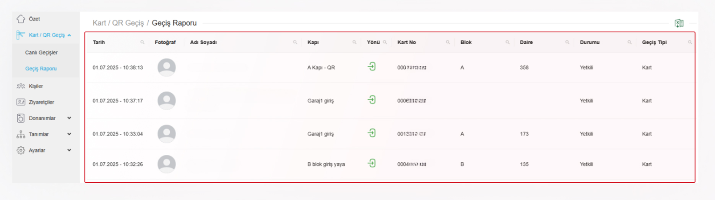Click the search icon in Kapı column
This screenshot has width=715, height=200.
tap(354, 42)
